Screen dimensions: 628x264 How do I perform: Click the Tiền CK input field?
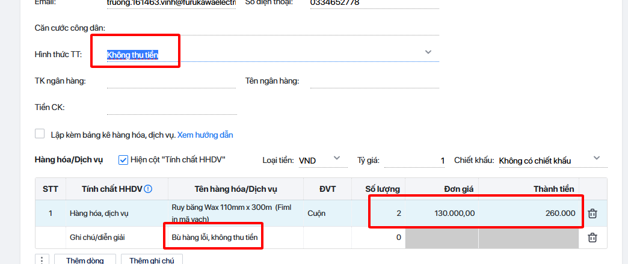(171, 107)
